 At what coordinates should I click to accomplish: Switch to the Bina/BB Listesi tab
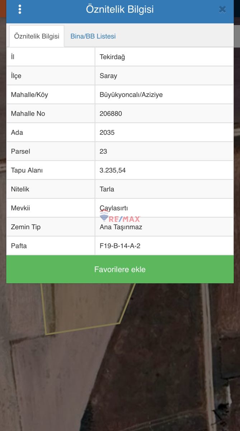[93, 36]
